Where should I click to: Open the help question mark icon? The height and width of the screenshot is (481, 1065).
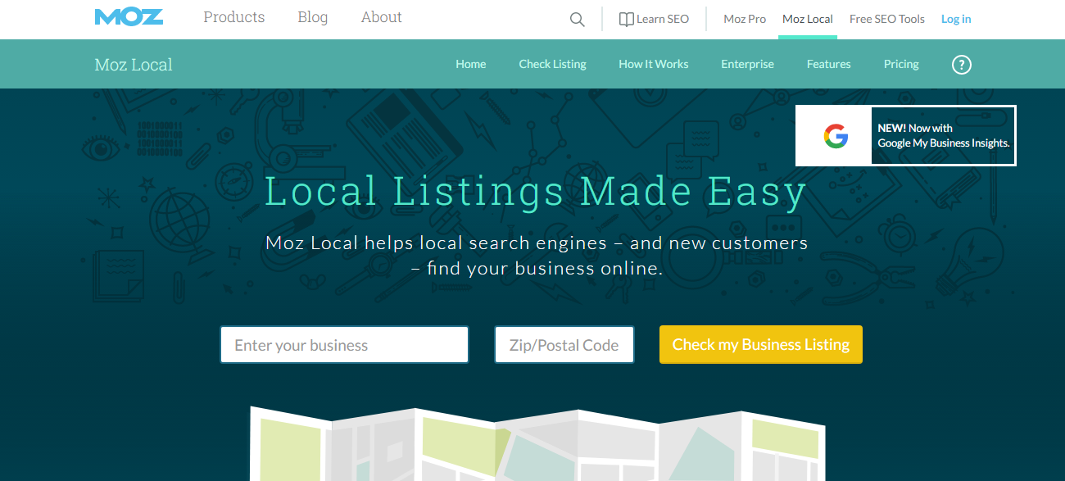click(962, 64)
